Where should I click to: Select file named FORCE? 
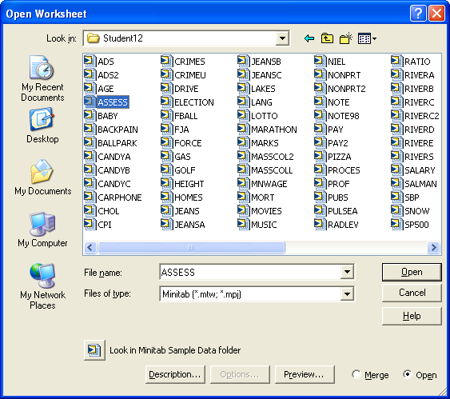tap(188, 143)
